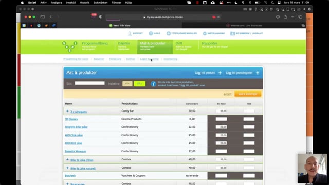Click the Safari address bar URL
The image size is (329, 185).
(x=164, y=17)
